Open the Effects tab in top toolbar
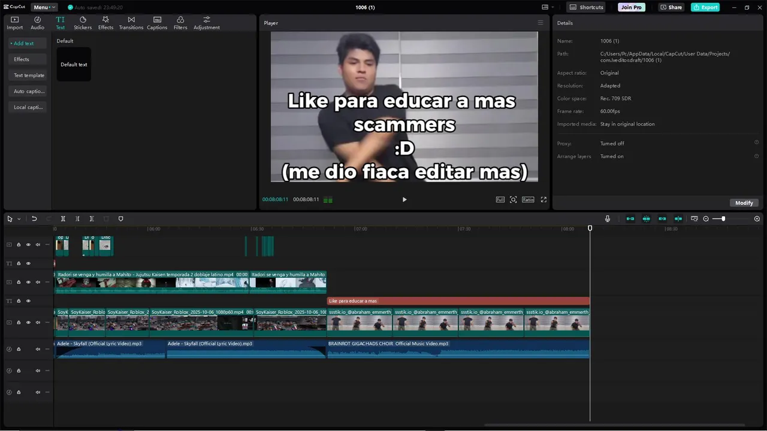Screen dimensions: 767x431 [105, 23]
